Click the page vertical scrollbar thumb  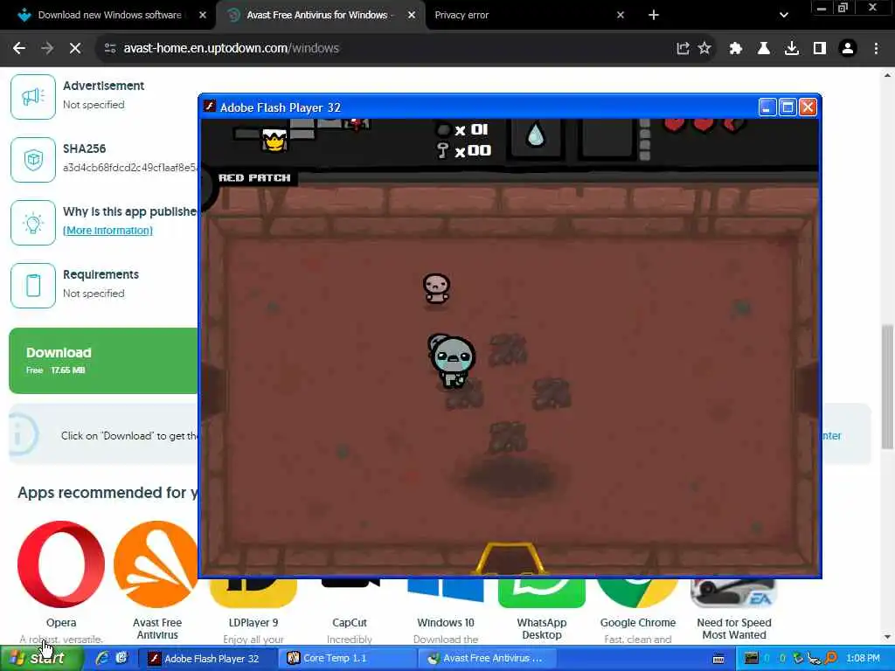point(887,387)
